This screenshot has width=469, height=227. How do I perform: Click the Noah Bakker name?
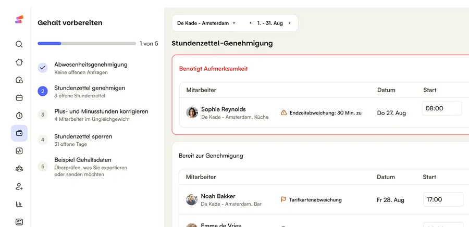pyautogui.click(x=218, y=196)
